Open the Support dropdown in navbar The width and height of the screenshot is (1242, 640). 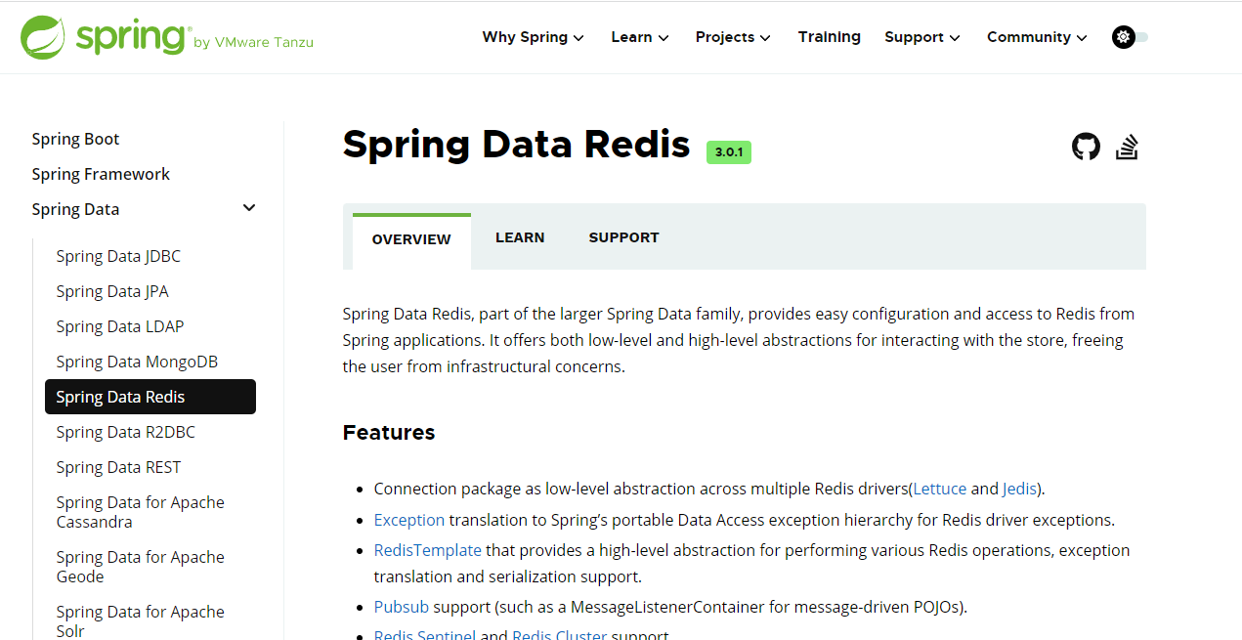[x=921, y=37]
